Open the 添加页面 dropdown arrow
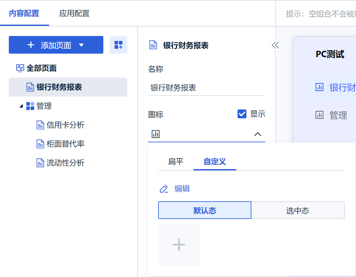 tap(81, 45)
